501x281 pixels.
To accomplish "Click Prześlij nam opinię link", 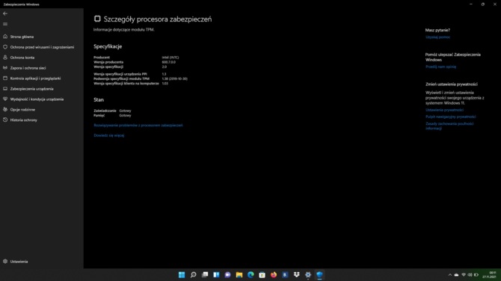I will pos(440,67).
